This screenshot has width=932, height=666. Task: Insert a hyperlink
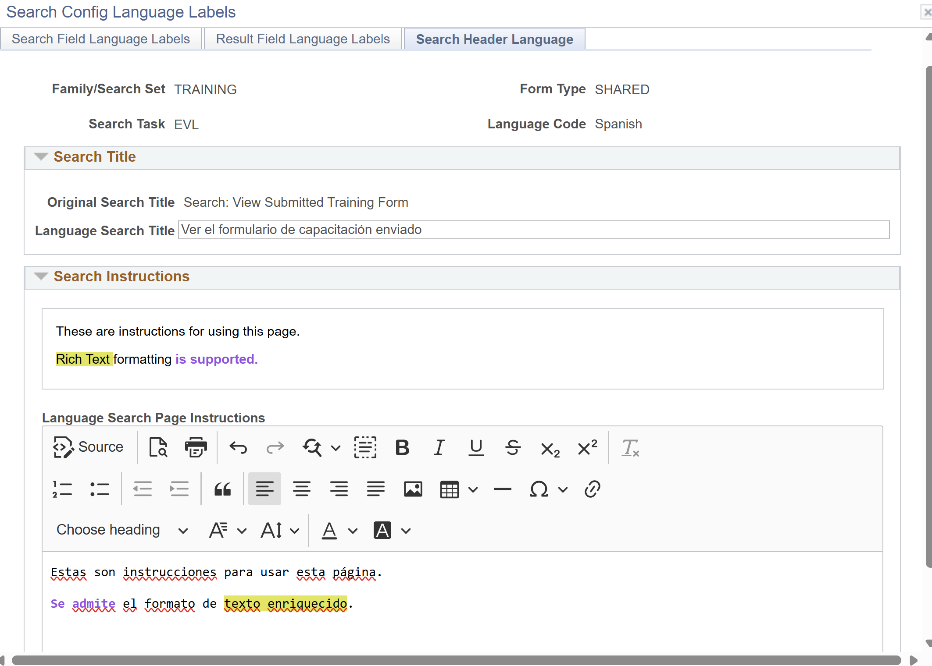592,489
